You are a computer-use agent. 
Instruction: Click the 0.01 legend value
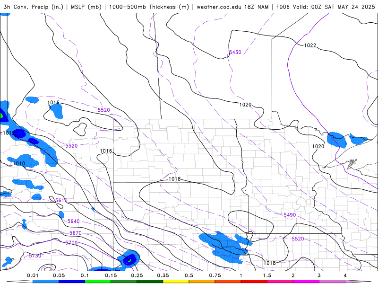point(33,275)
